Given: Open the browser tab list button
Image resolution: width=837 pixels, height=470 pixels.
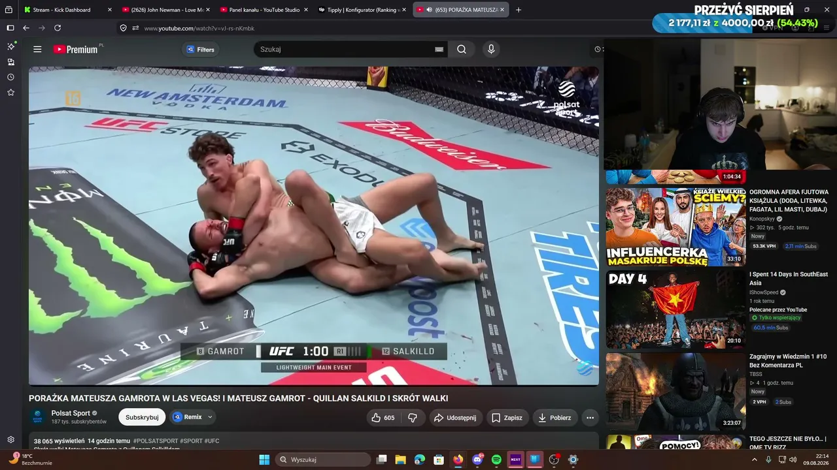Looking at the screenshot, I should 9,10.
